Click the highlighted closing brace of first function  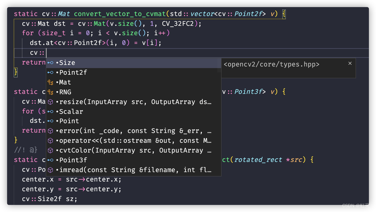point(16,72)
